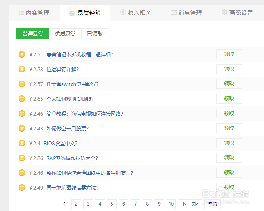
Task: Open the link 位运算符详解?
Action: pos(63,69)
